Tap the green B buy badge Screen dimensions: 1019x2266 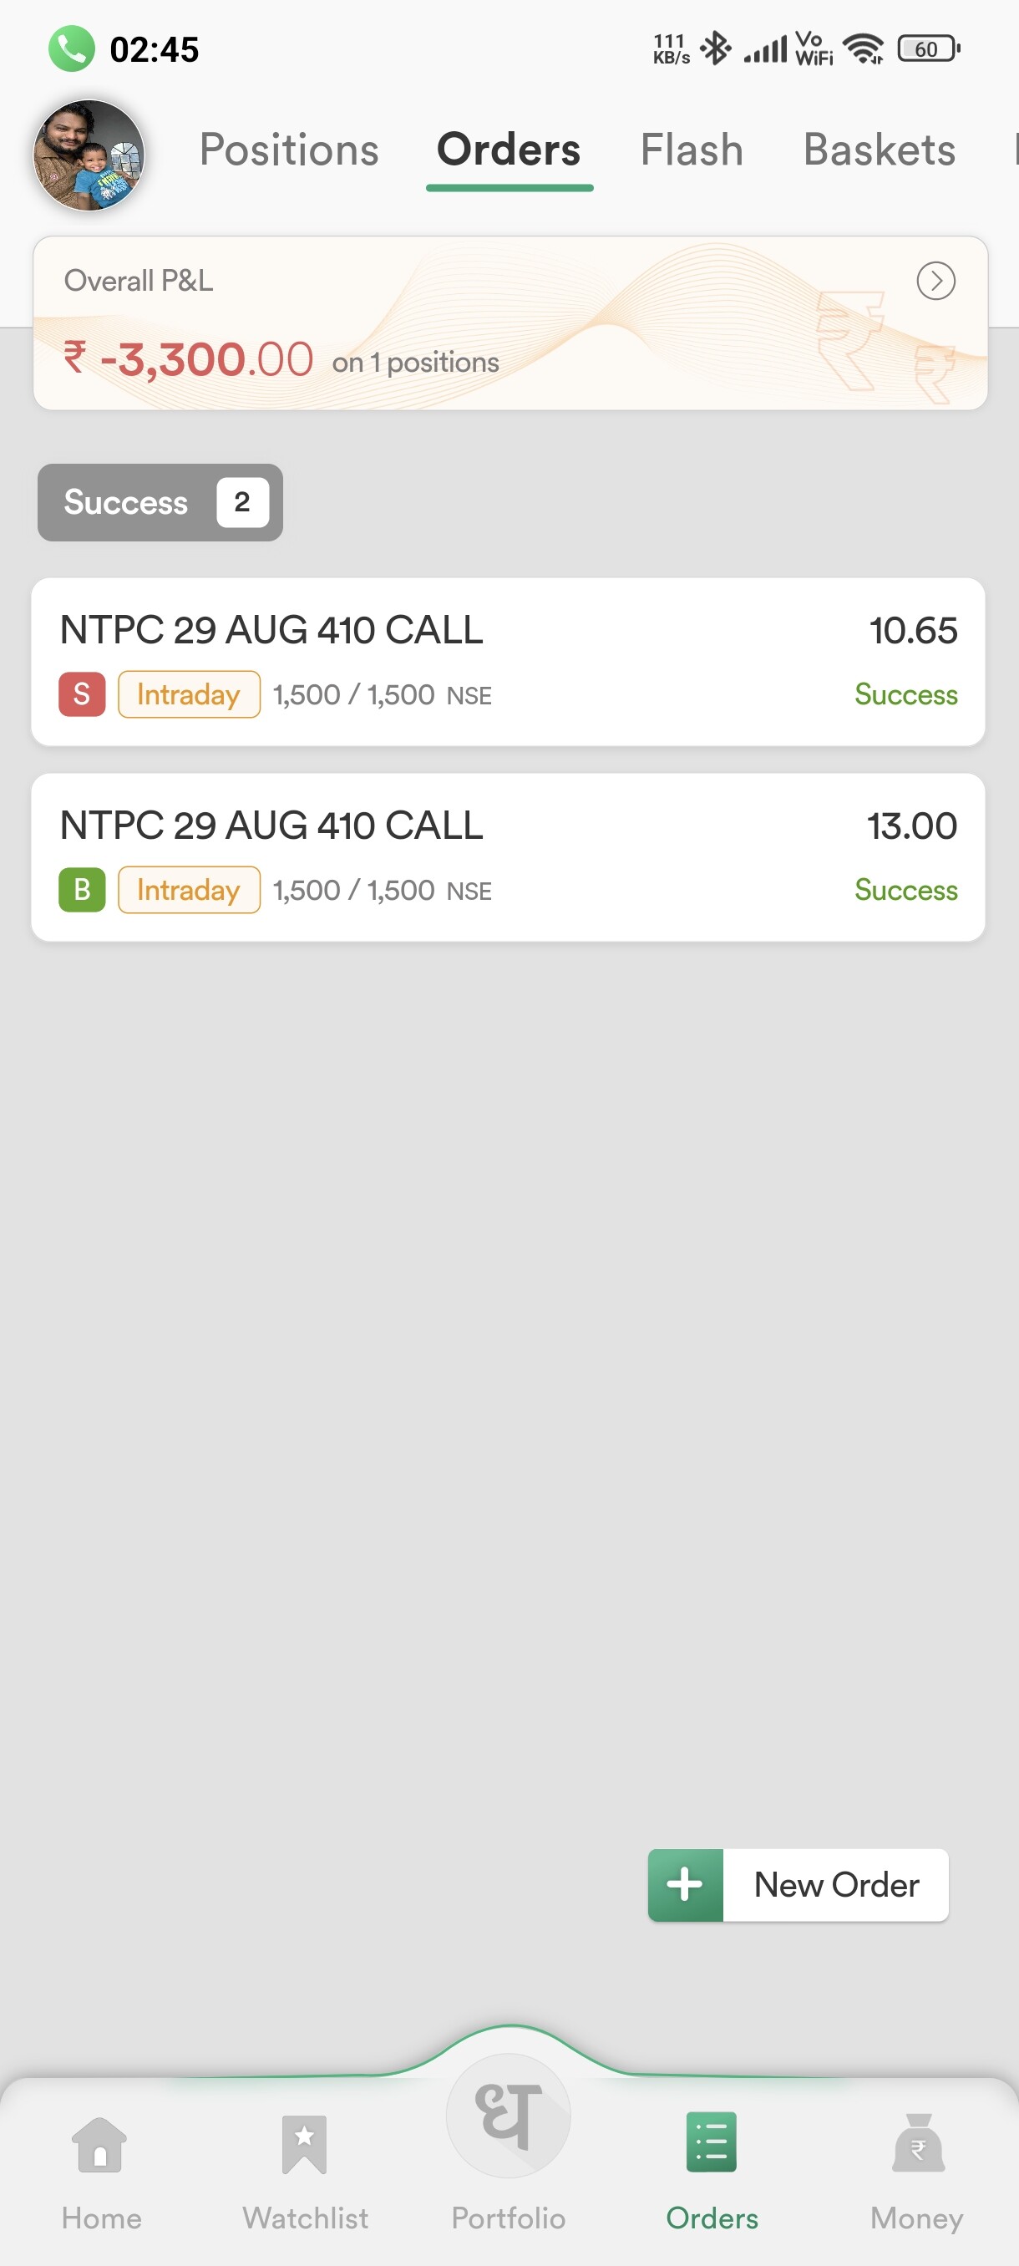[82, 889]
